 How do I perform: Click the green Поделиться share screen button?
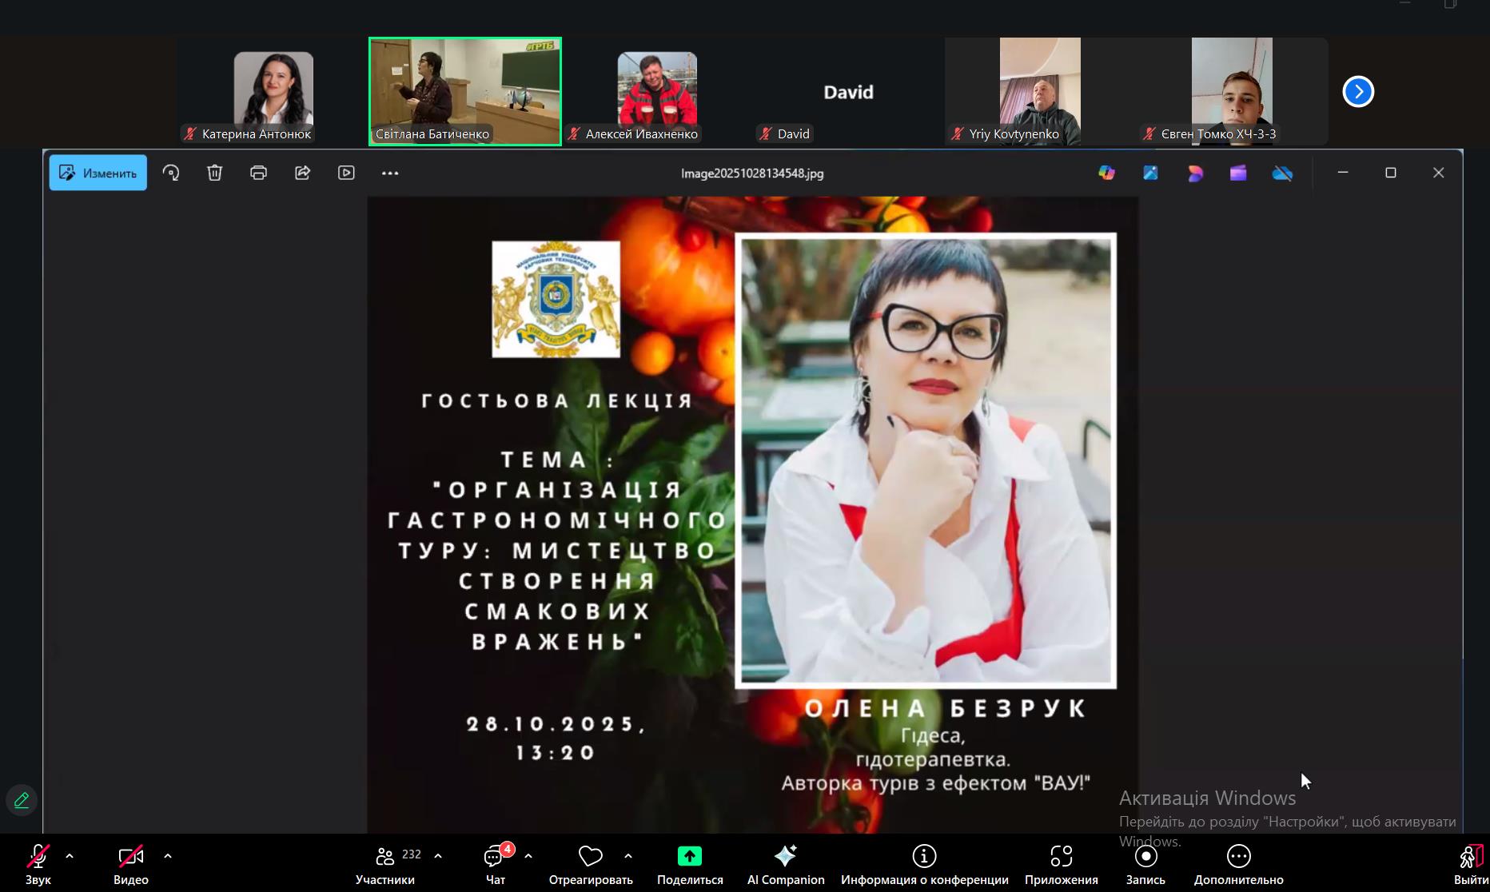tap(689, 864)
